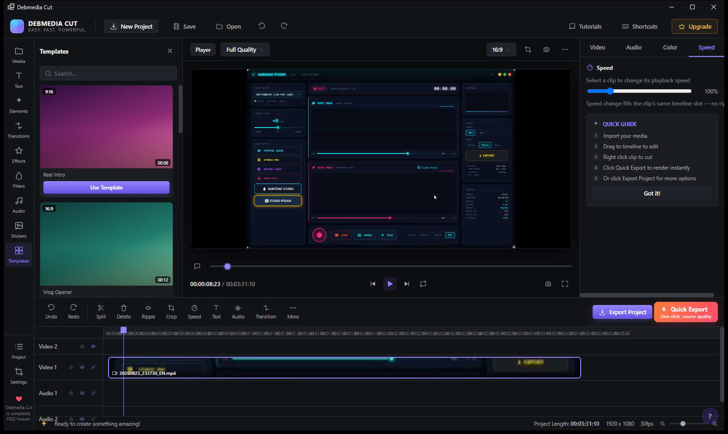The height and width of the screenshot is (434, 728).
Task: Click the Quick Export button
Action: [686, 312]
